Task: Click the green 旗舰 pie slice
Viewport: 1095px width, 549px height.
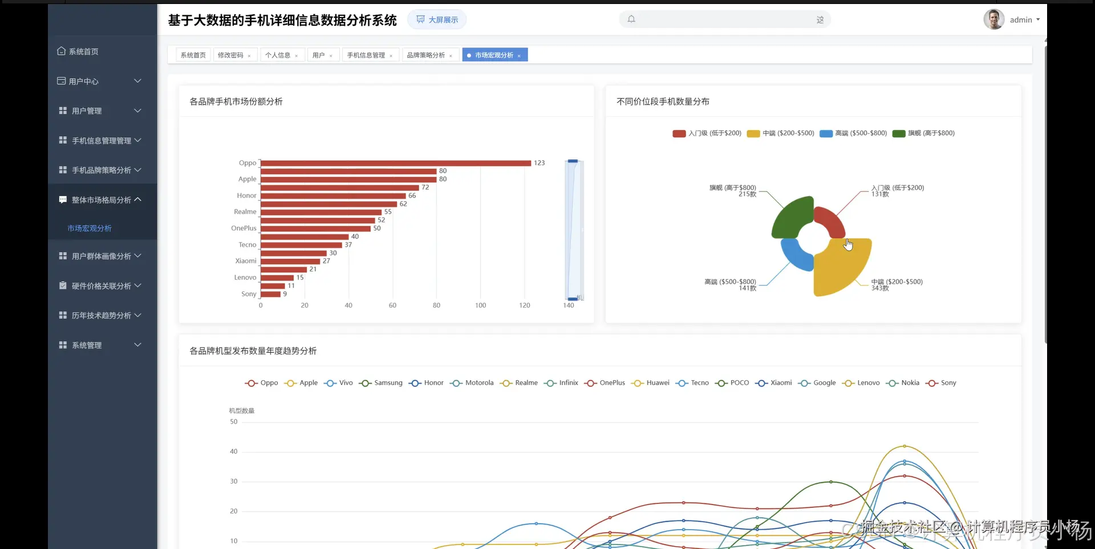Action: [x=793, y=217]
